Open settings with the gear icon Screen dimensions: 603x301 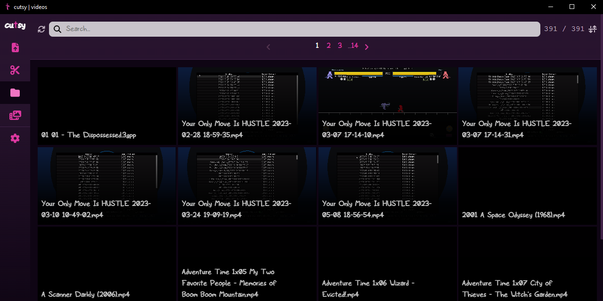pyautogui.click(x=15, y=138)
